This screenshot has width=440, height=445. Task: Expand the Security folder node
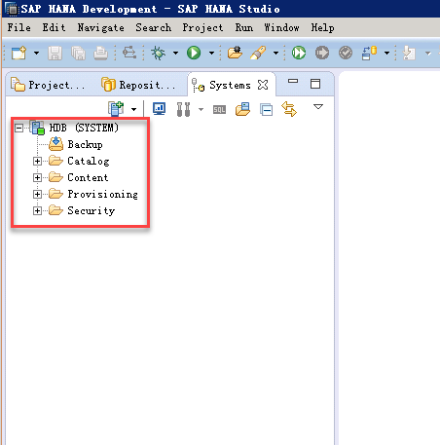(37, 210)
